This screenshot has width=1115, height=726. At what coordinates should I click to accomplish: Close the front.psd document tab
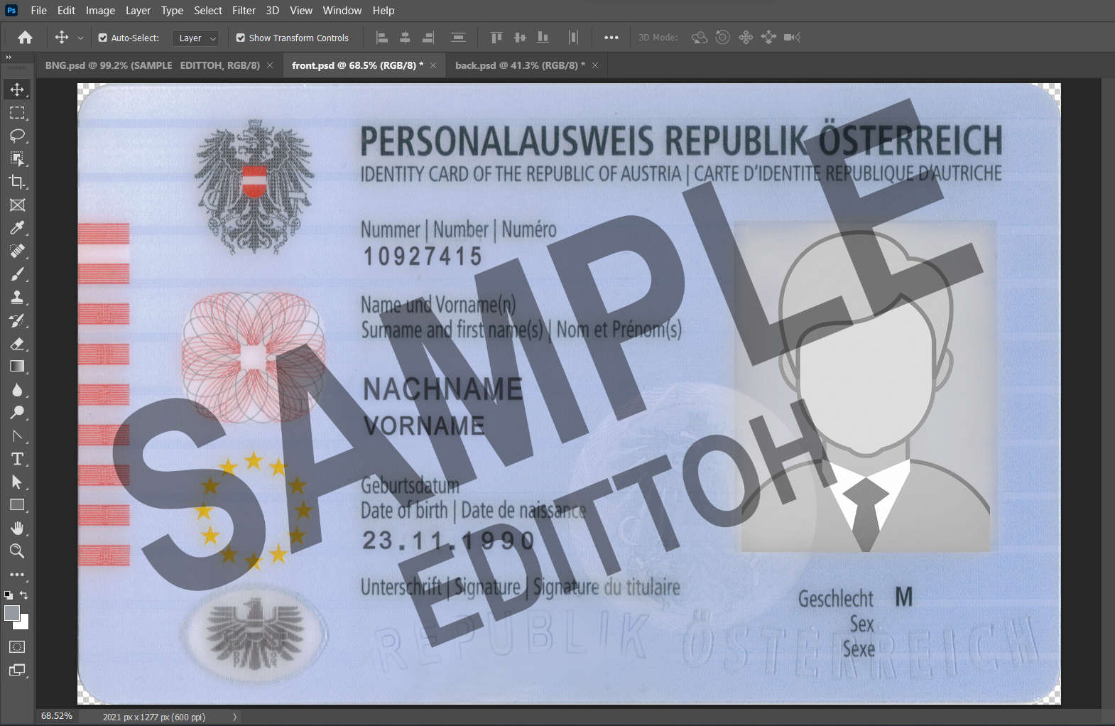click(x=433, y=65)
